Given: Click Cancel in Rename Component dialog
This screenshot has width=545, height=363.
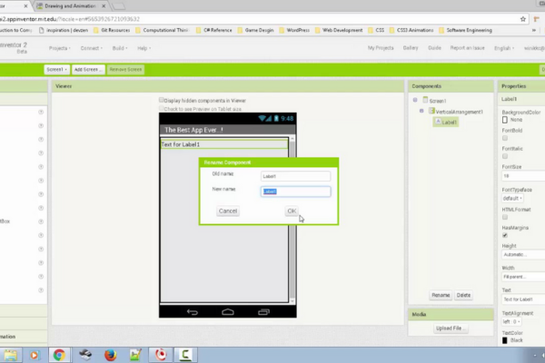Looking at the screenshot, I should [x=228, y=211].
